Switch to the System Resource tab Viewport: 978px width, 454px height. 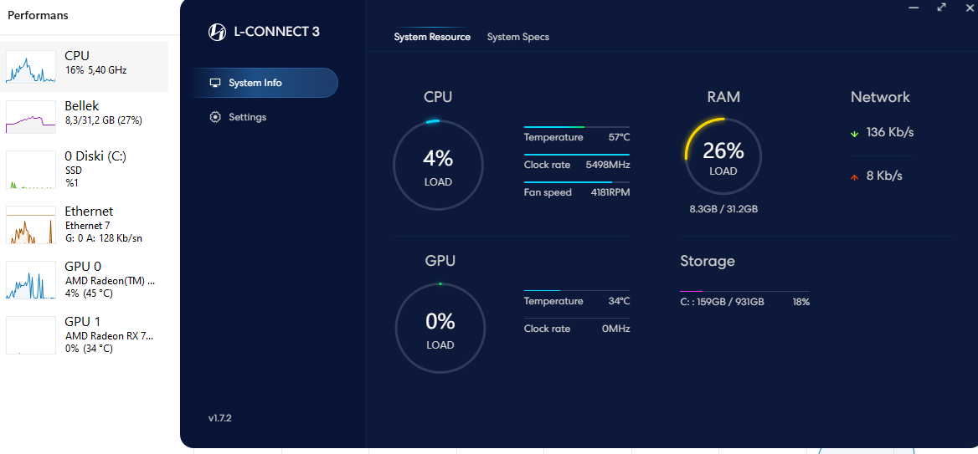pyautogui.click(x=432, y=37)
